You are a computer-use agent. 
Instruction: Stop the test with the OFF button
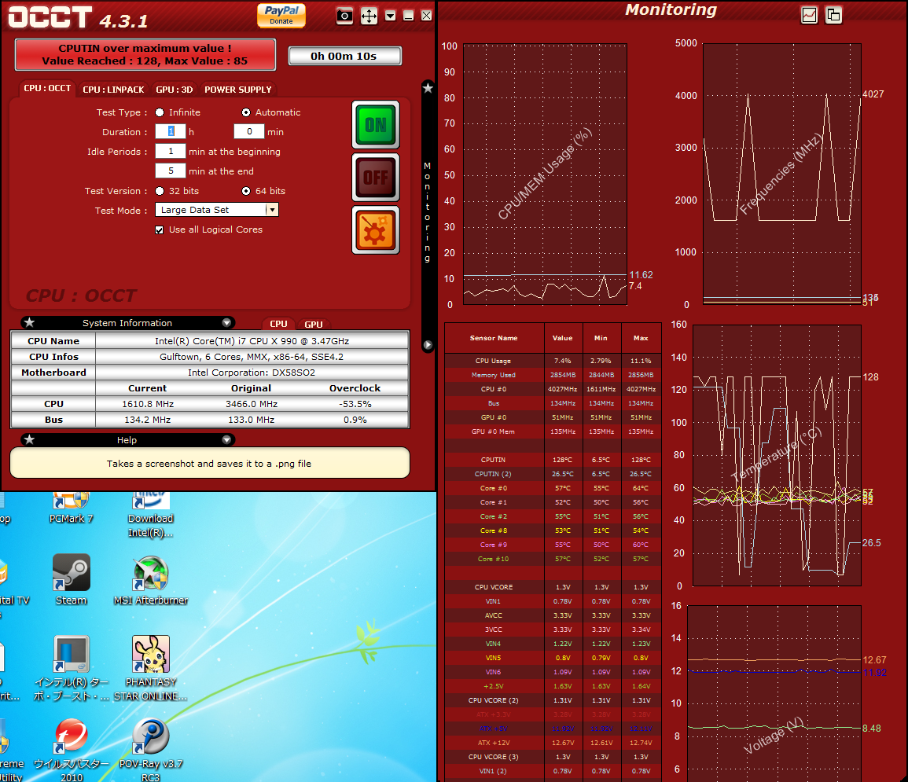(x=376, y=177)
